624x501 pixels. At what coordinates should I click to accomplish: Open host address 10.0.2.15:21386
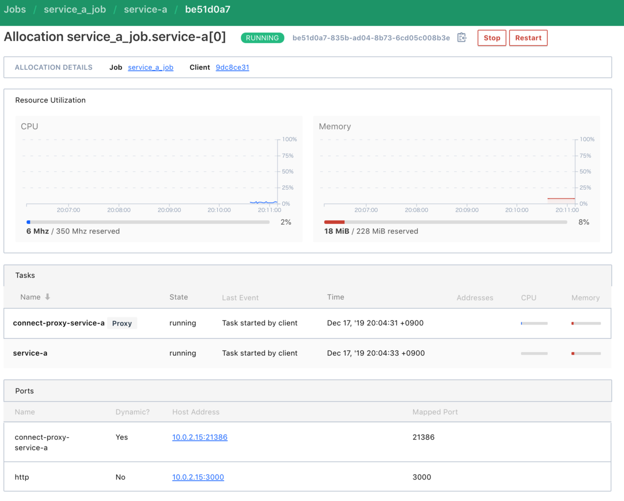[200, 437]
